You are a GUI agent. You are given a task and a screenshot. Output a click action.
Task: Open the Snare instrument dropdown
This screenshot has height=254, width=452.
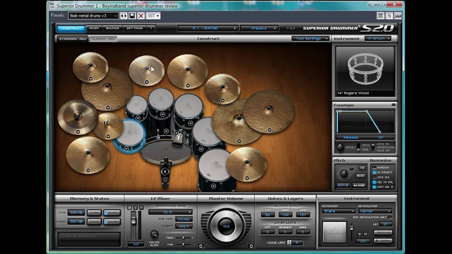(338, 211)
